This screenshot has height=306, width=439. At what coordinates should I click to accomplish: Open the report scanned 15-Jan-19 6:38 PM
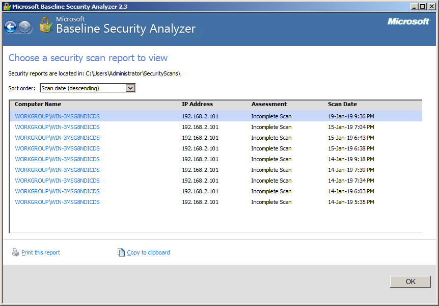coord(57,148)
